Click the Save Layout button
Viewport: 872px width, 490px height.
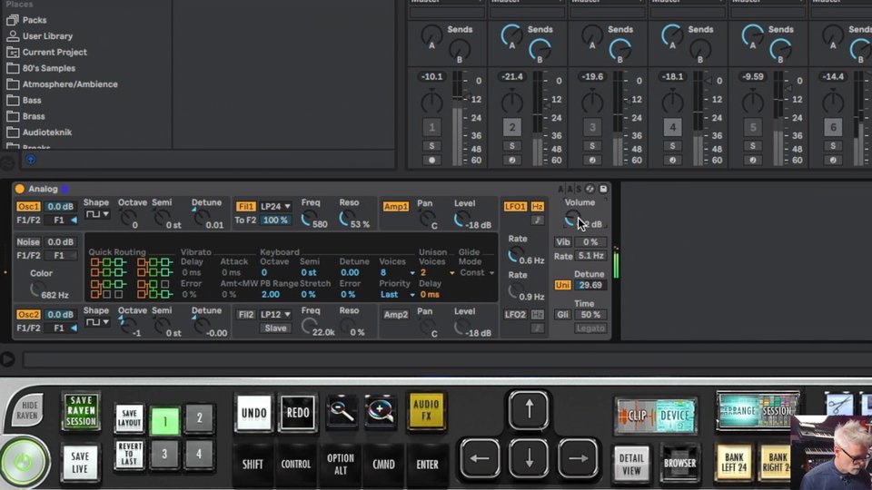pyautogui.click(x=129, y=418)
